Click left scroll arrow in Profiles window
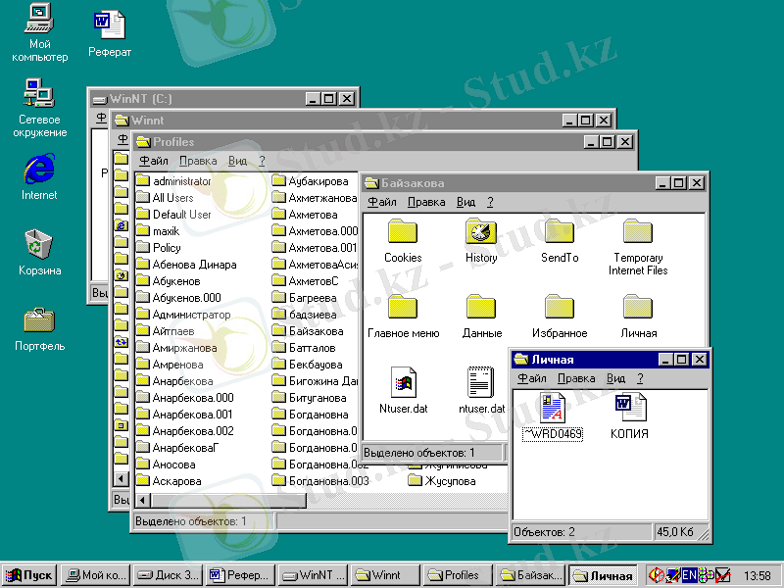The image size is (784, 588). pyautogui.click(x=141, y=499)
